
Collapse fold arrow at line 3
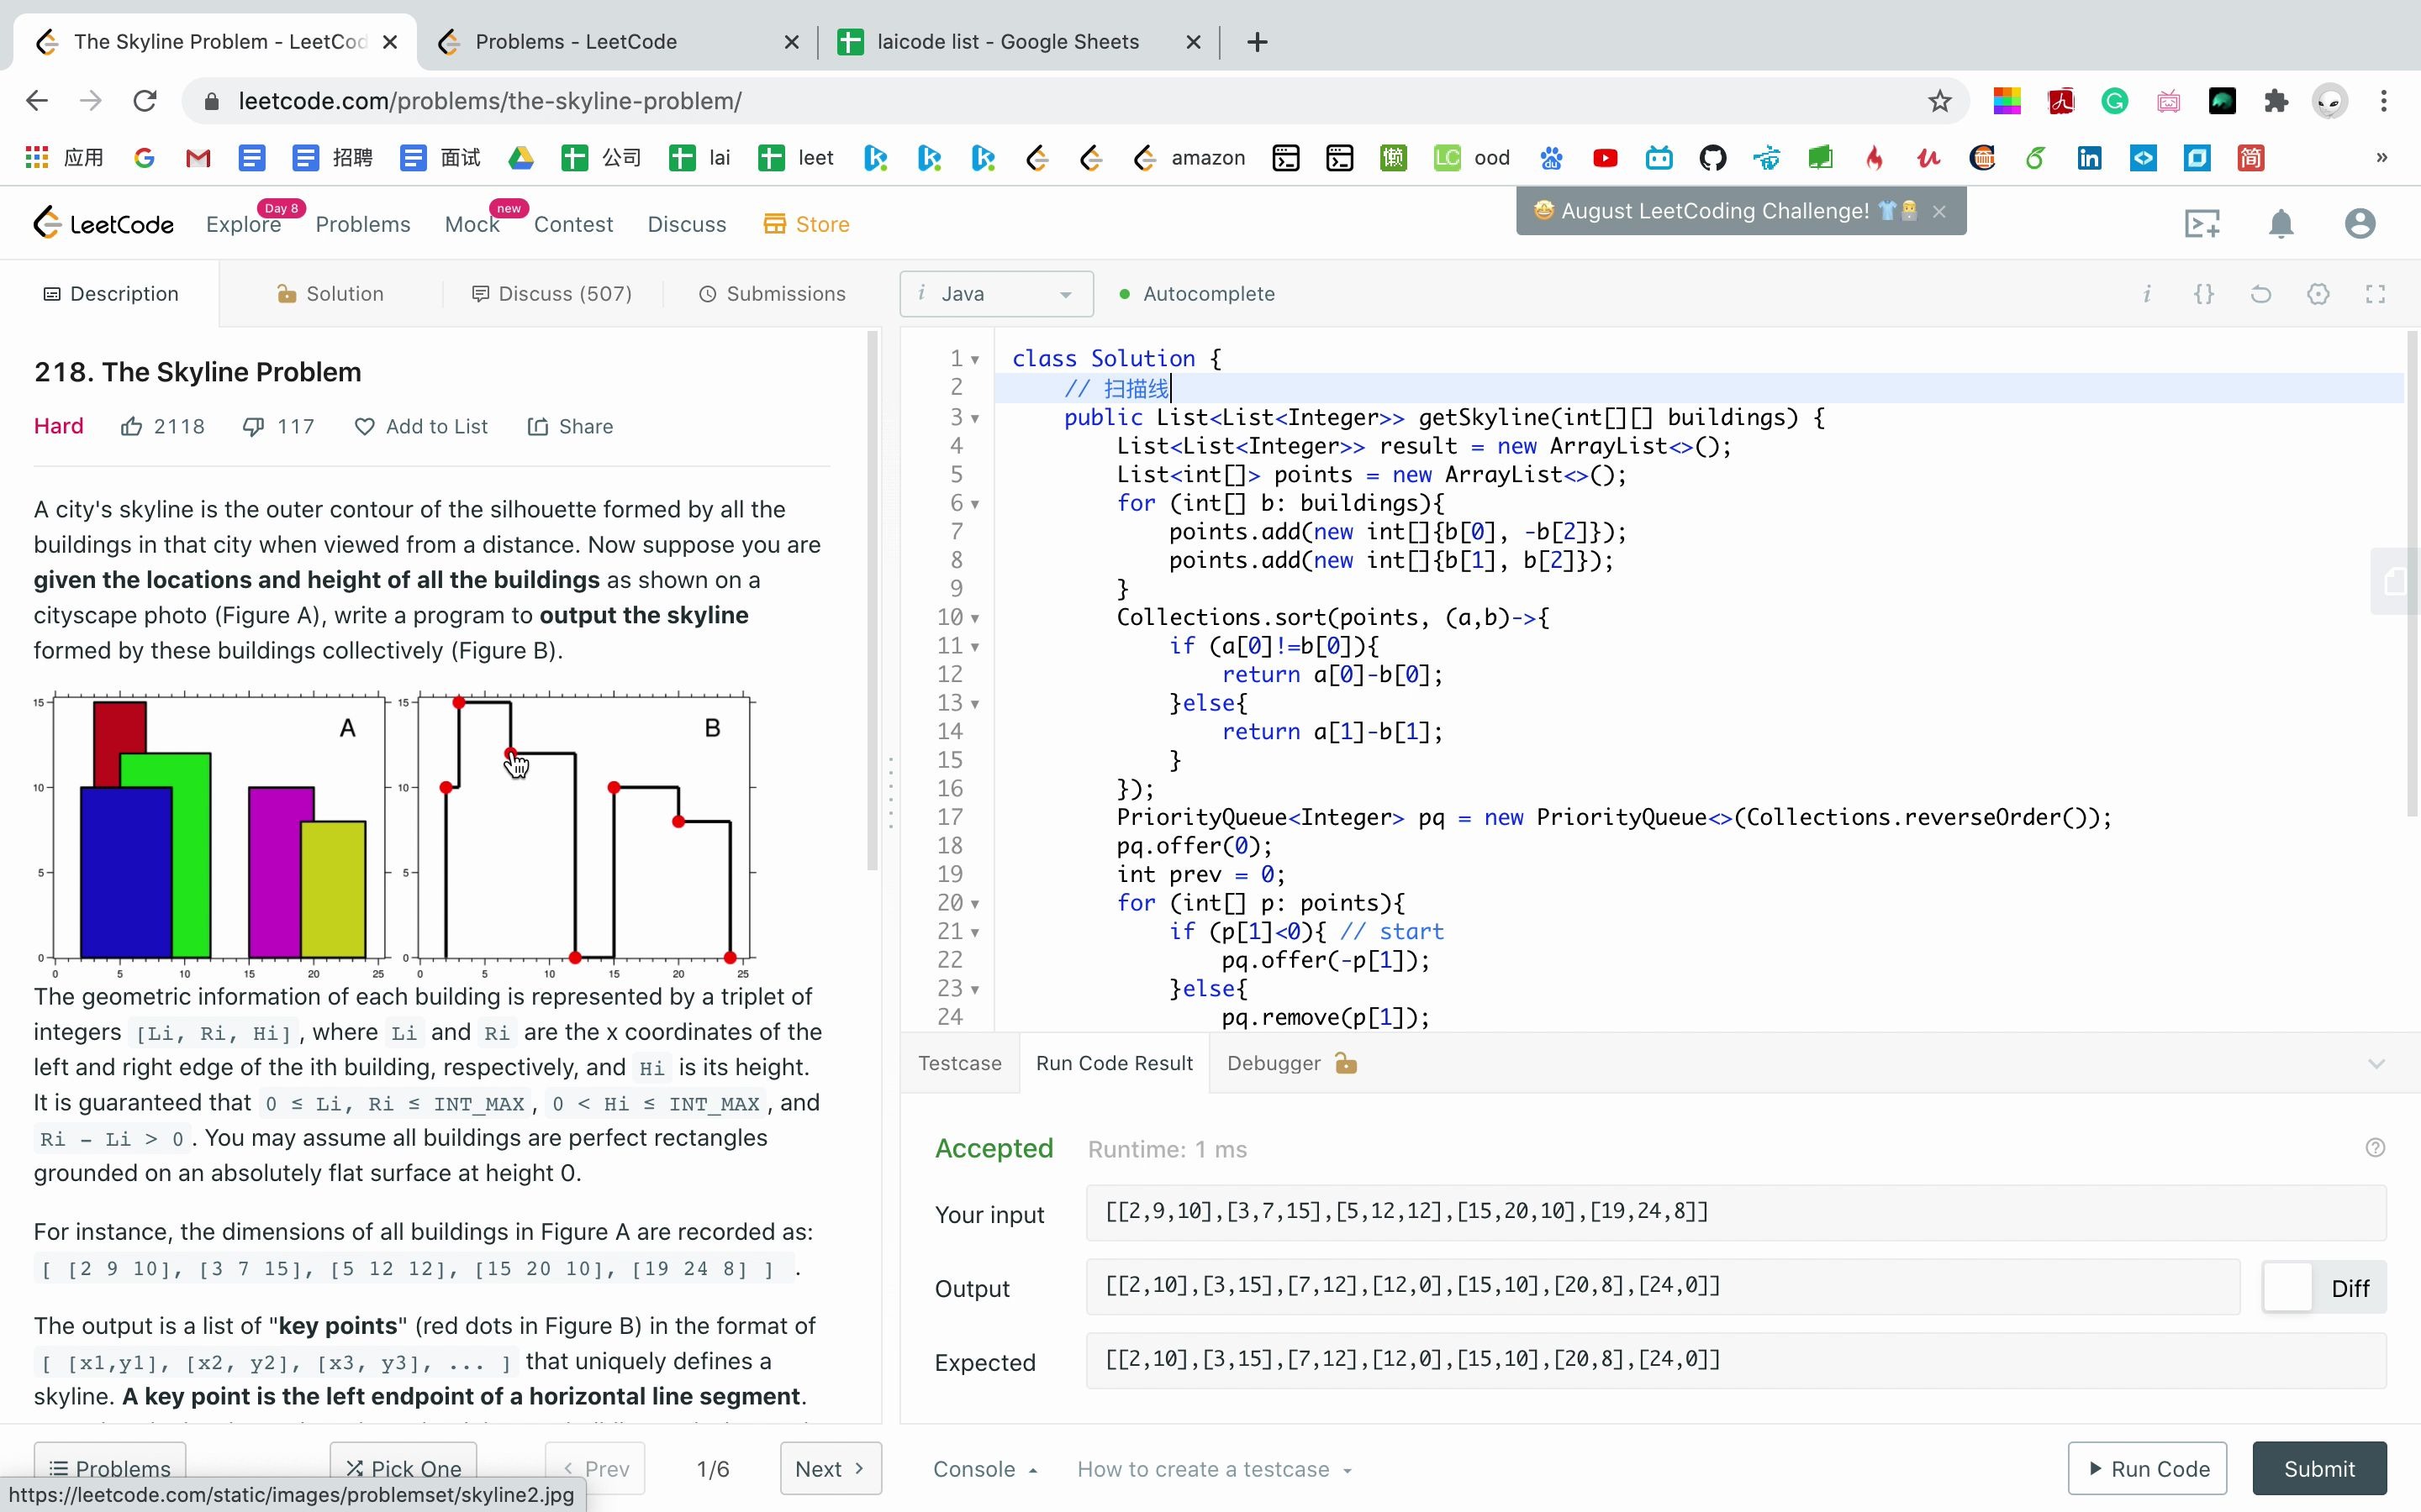click(975, 419)
